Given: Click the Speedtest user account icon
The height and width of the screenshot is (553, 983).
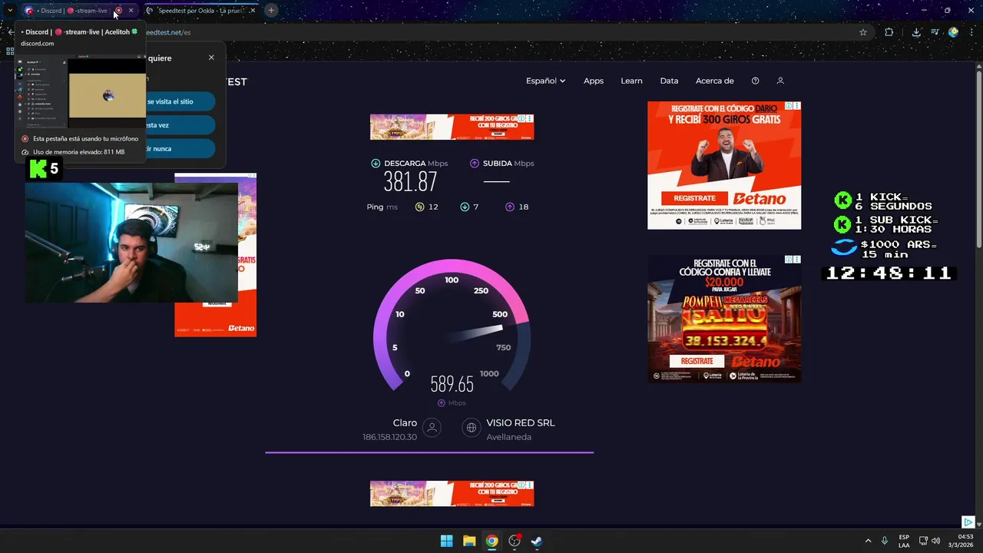Looking at the screenshot, I should [780, 81].
